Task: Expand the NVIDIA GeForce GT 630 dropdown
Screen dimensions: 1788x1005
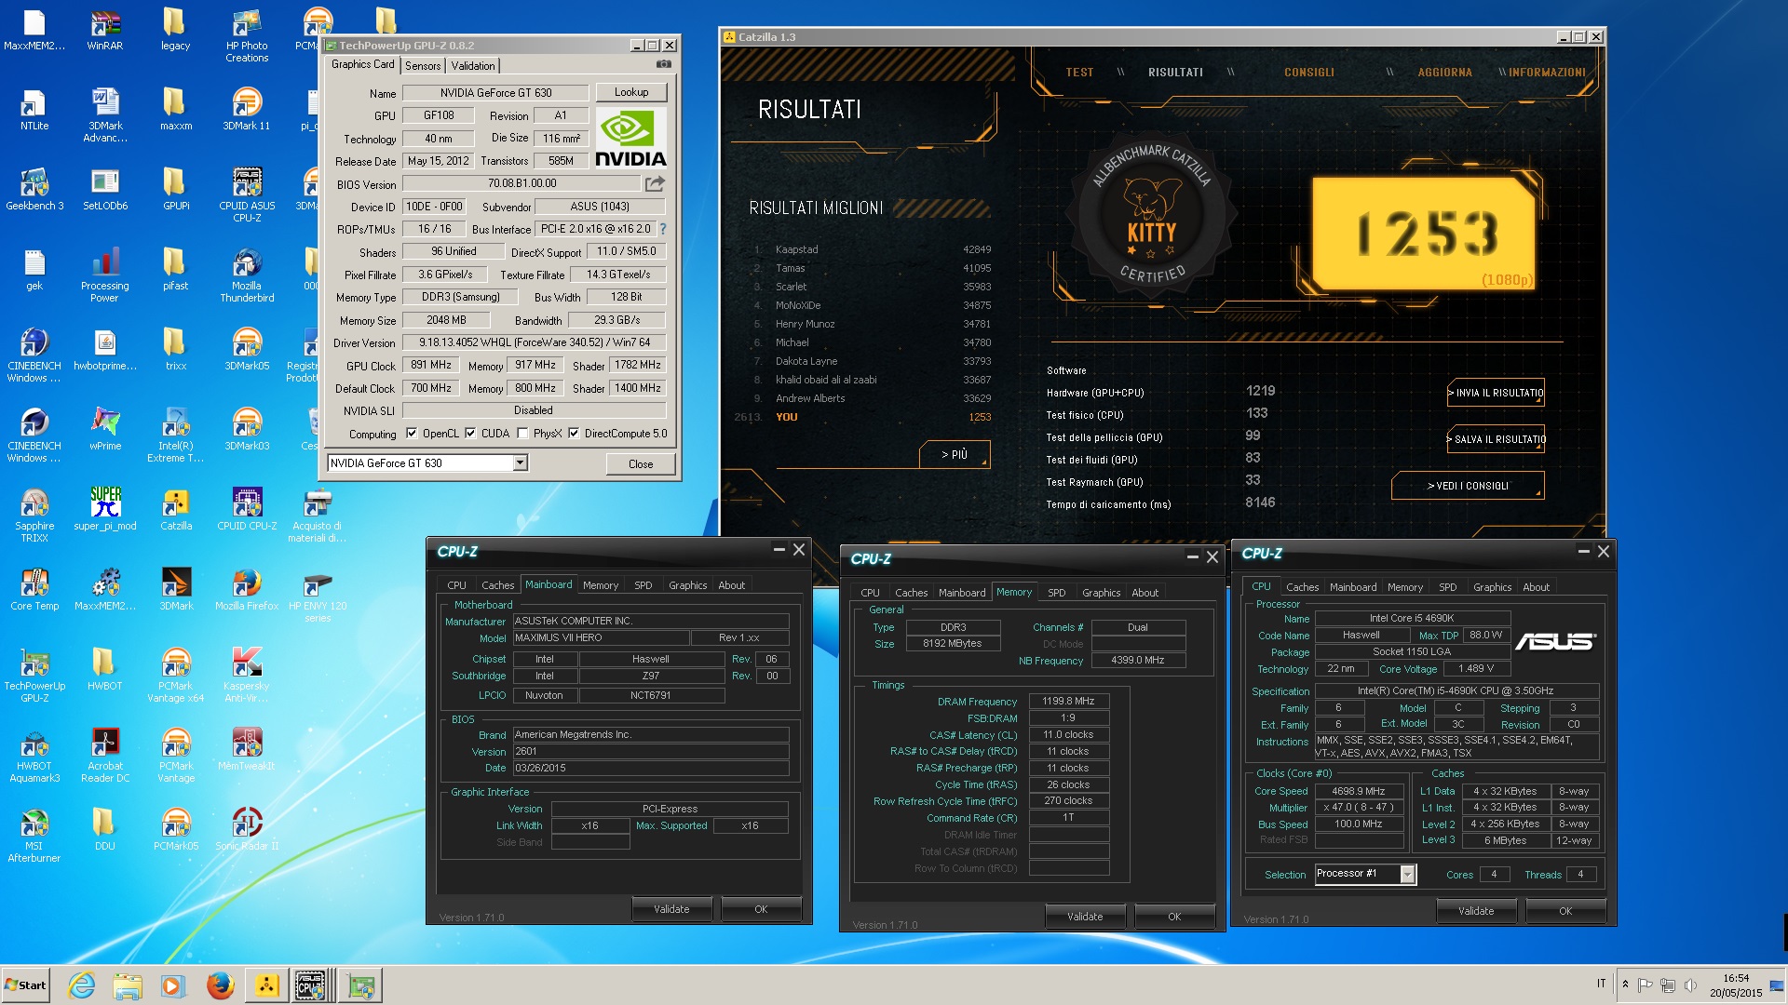Action: pos(520,463)
